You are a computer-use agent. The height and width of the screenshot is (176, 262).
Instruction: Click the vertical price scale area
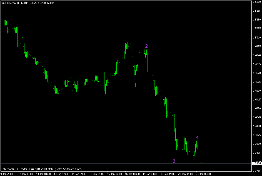[x=256, y=83]
